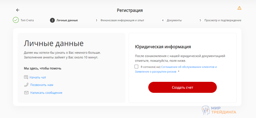Click the envelope message icon
This screenshot has width=256, height=118.
26,93
